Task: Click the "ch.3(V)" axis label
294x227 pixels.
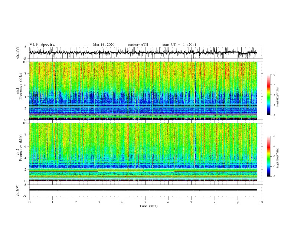Action: coord(18,190)
